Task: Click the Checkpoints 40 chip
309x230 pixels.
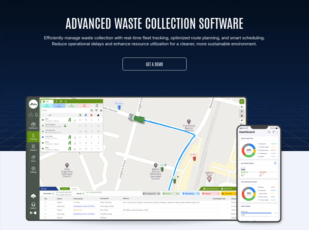Action: click(x=151, y=194)
